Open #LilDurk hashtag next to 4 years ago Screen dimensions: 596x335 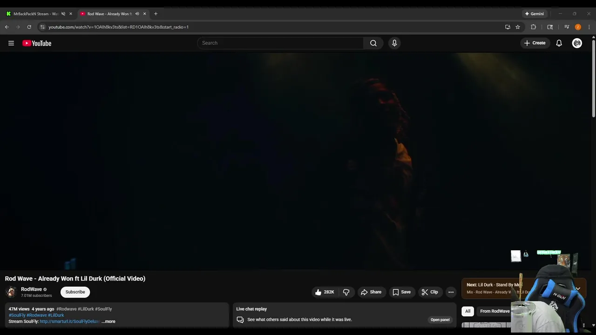pyautogui.click(x=86, y=309)
